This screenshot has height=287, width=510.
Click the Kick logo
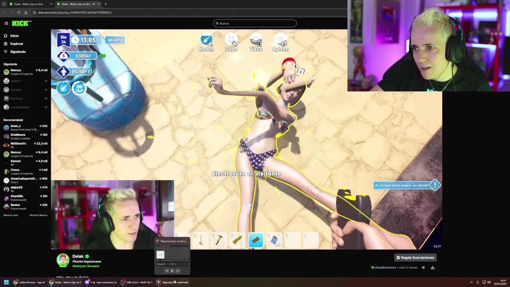(x=22, y=24)
